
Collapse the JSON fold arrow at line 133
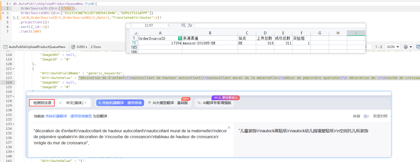point(13,124)
